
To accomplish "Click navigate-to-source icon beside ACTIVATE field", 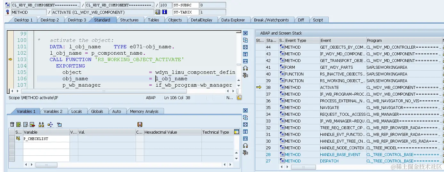I will [x=158, y=12].
